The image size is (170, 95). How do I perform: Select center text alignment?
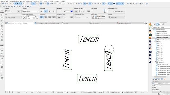point(46,17)
